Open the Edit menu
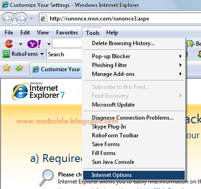This screenshot has width=201, height=189. coord(25,33)
